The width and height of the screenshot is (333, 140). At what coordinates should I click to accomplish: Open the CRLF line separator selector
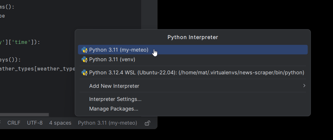pos(14,123)
